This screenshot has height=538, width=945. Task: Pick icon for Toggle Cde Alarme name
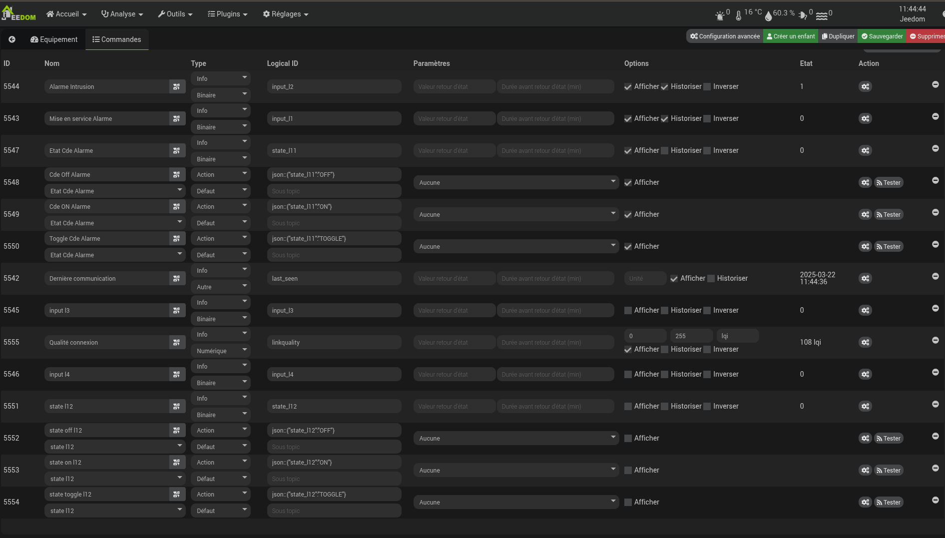(177, 238)
